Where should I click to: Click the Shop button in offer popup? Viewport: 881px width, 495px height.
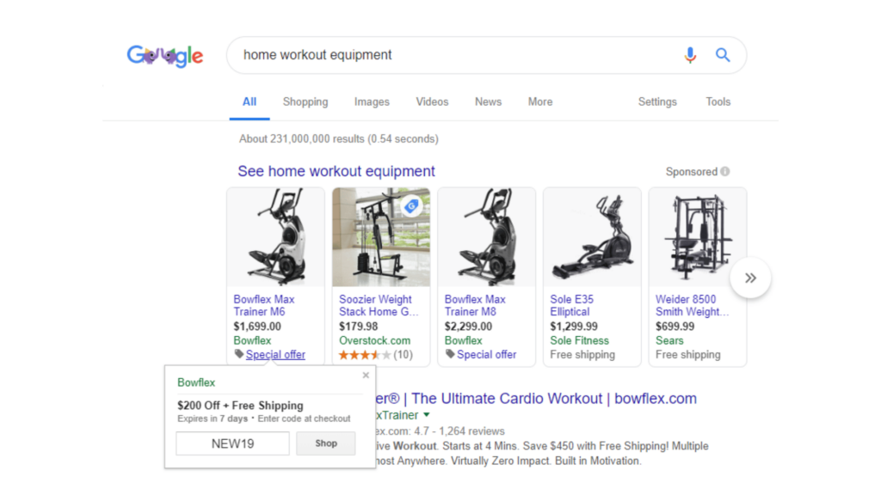[326, 443]
